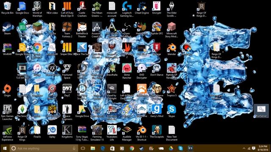271x152 pixels.
Task: Select Minecraft Story Mode icon
Action: point(171,30)
